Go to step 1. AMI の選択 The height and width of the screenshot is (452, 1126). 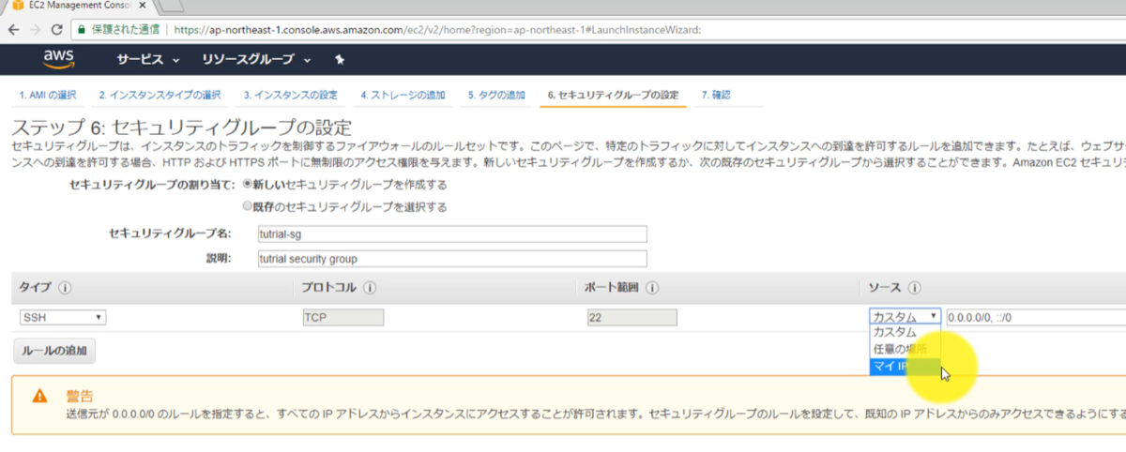click(48, 96)
